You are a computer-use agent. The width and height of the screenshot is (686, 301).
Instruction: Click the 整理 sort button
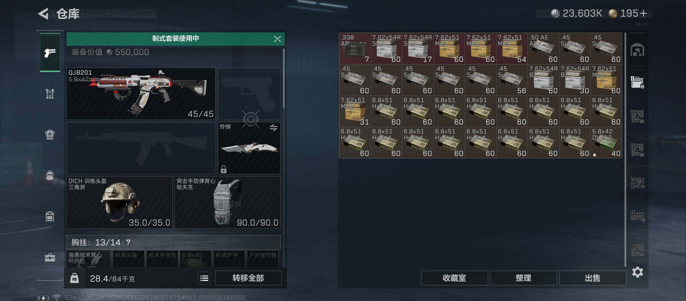tap(523, 278)
